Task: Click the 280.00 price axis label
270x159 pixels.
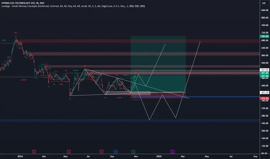Action: 265,116
